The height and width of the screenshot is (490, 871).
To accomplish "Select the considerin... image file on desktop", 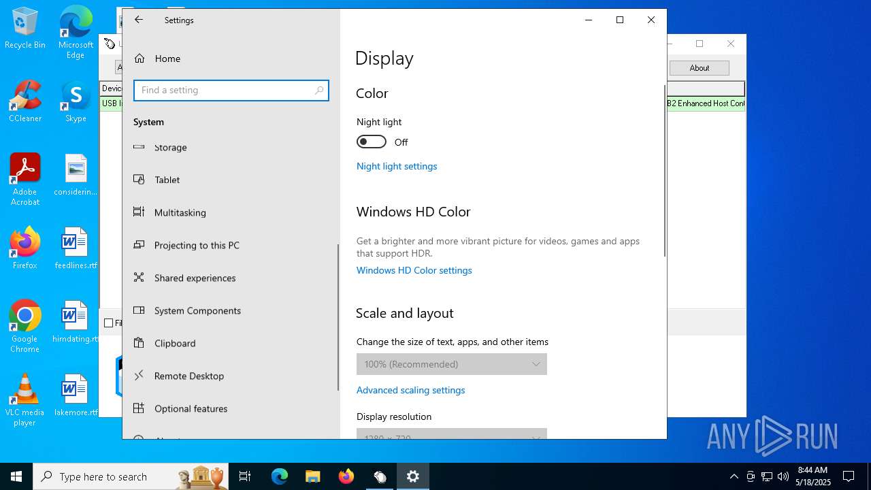I will [76, 175].
